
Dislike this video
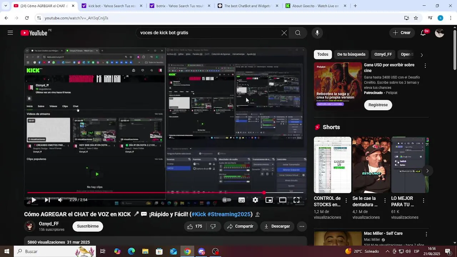click(213, 226)
